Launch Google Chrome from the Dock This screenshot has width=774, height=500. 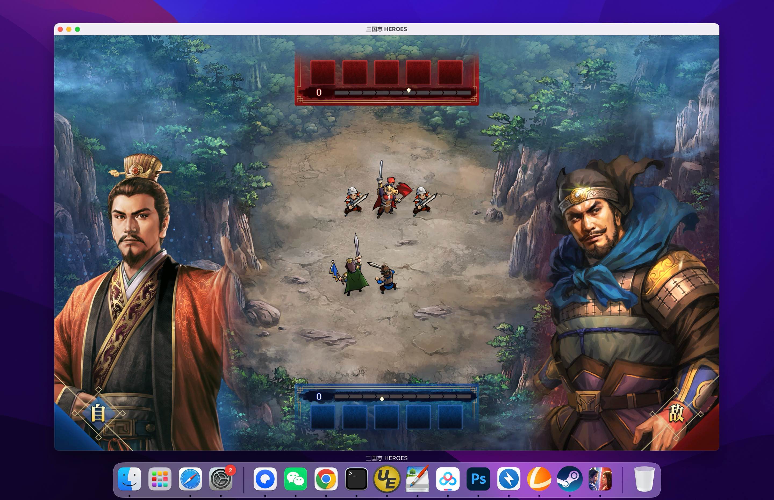coord(326,479)
